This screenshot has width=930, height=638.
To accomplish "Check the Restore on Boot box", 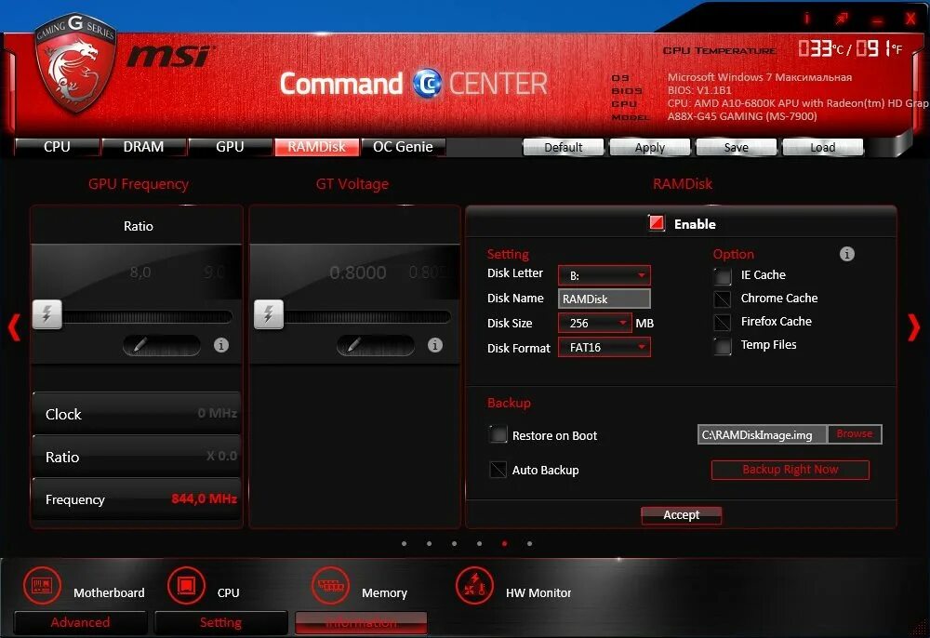I will (498, 434).
